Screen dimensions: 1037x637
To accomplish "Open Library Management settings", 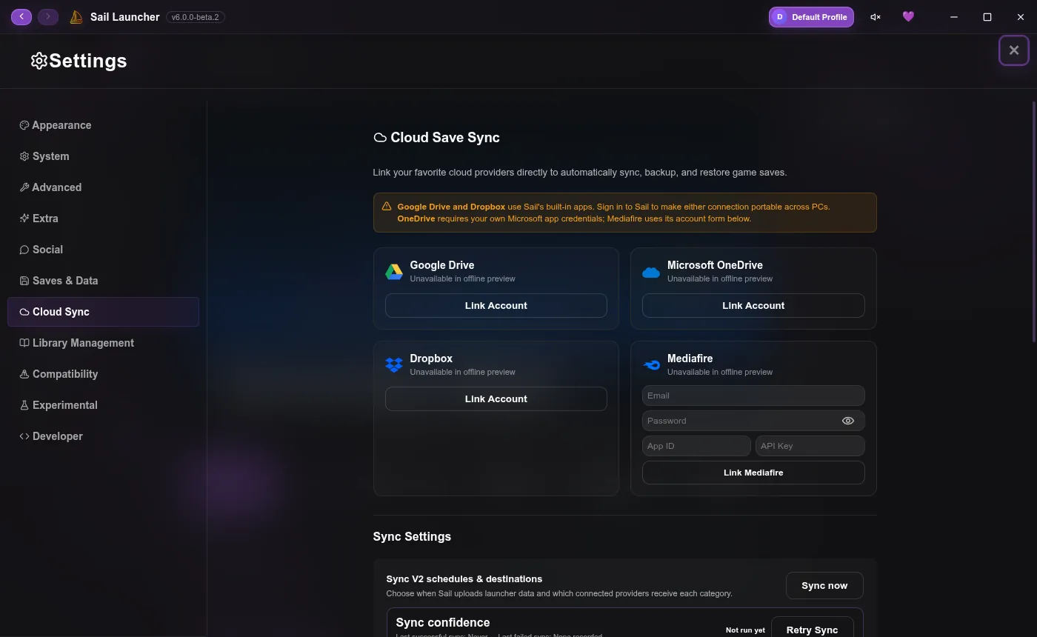I will pos(103,343).
